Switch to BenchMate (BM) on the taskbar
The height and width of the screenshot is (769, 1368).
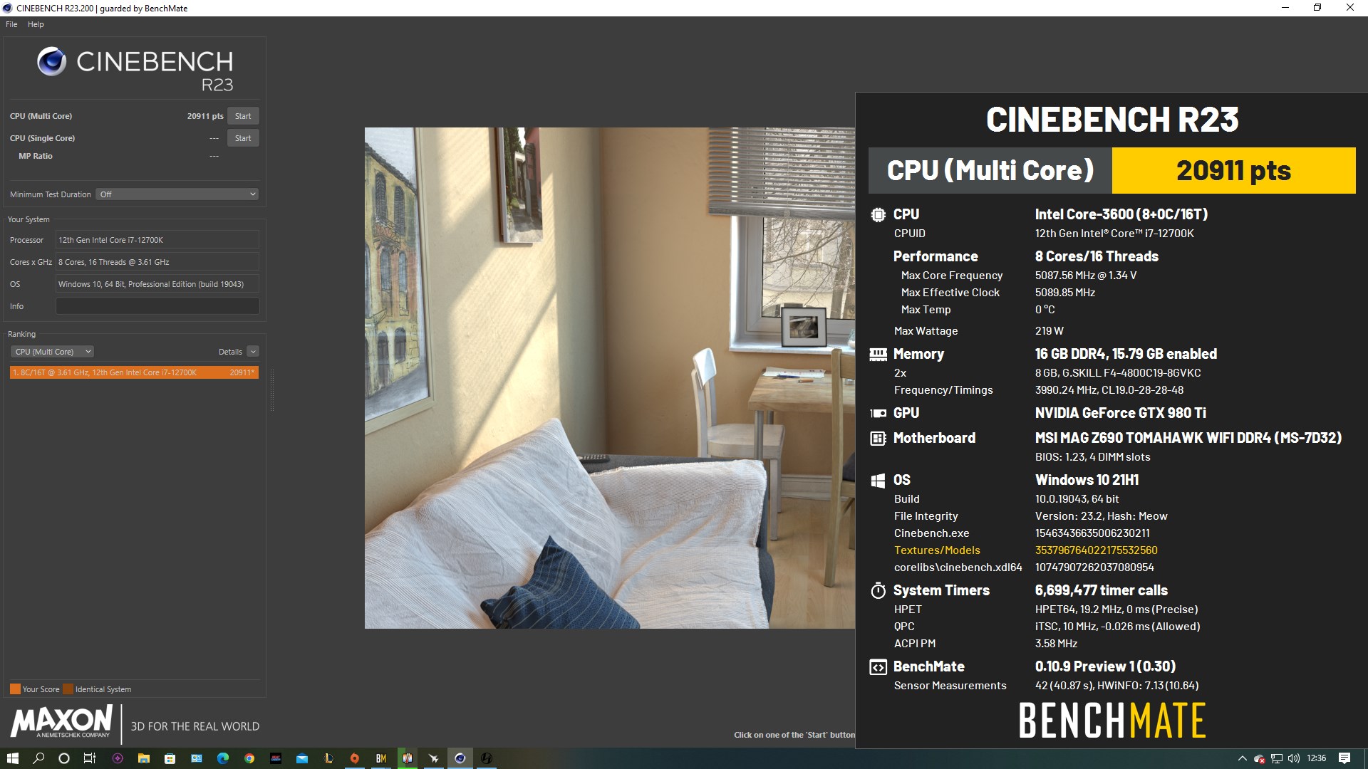(x=381, y=758)
